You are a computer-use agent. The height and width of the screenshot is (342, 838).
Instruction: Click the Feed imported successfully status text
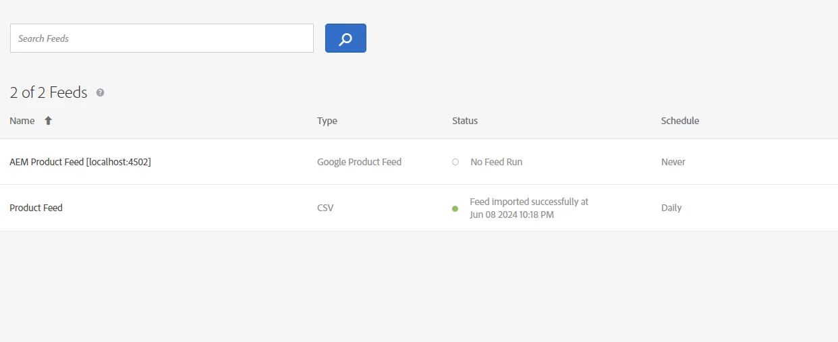coord(529,202)
